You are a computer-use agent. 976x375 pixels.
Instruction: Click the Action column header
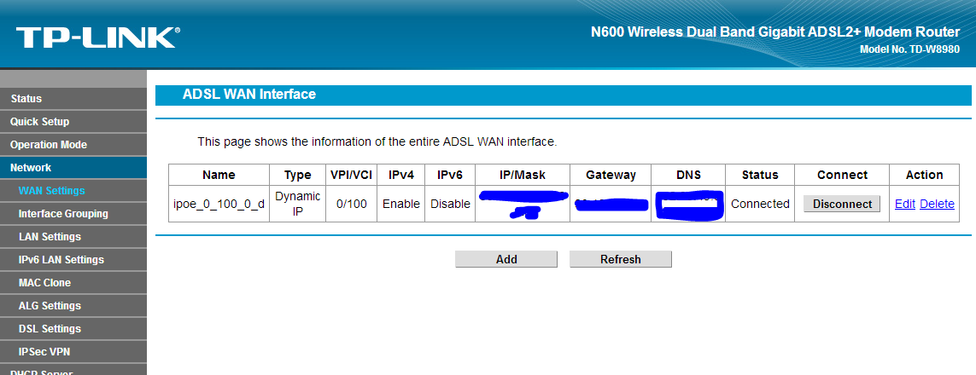click(x=924, y=175)
